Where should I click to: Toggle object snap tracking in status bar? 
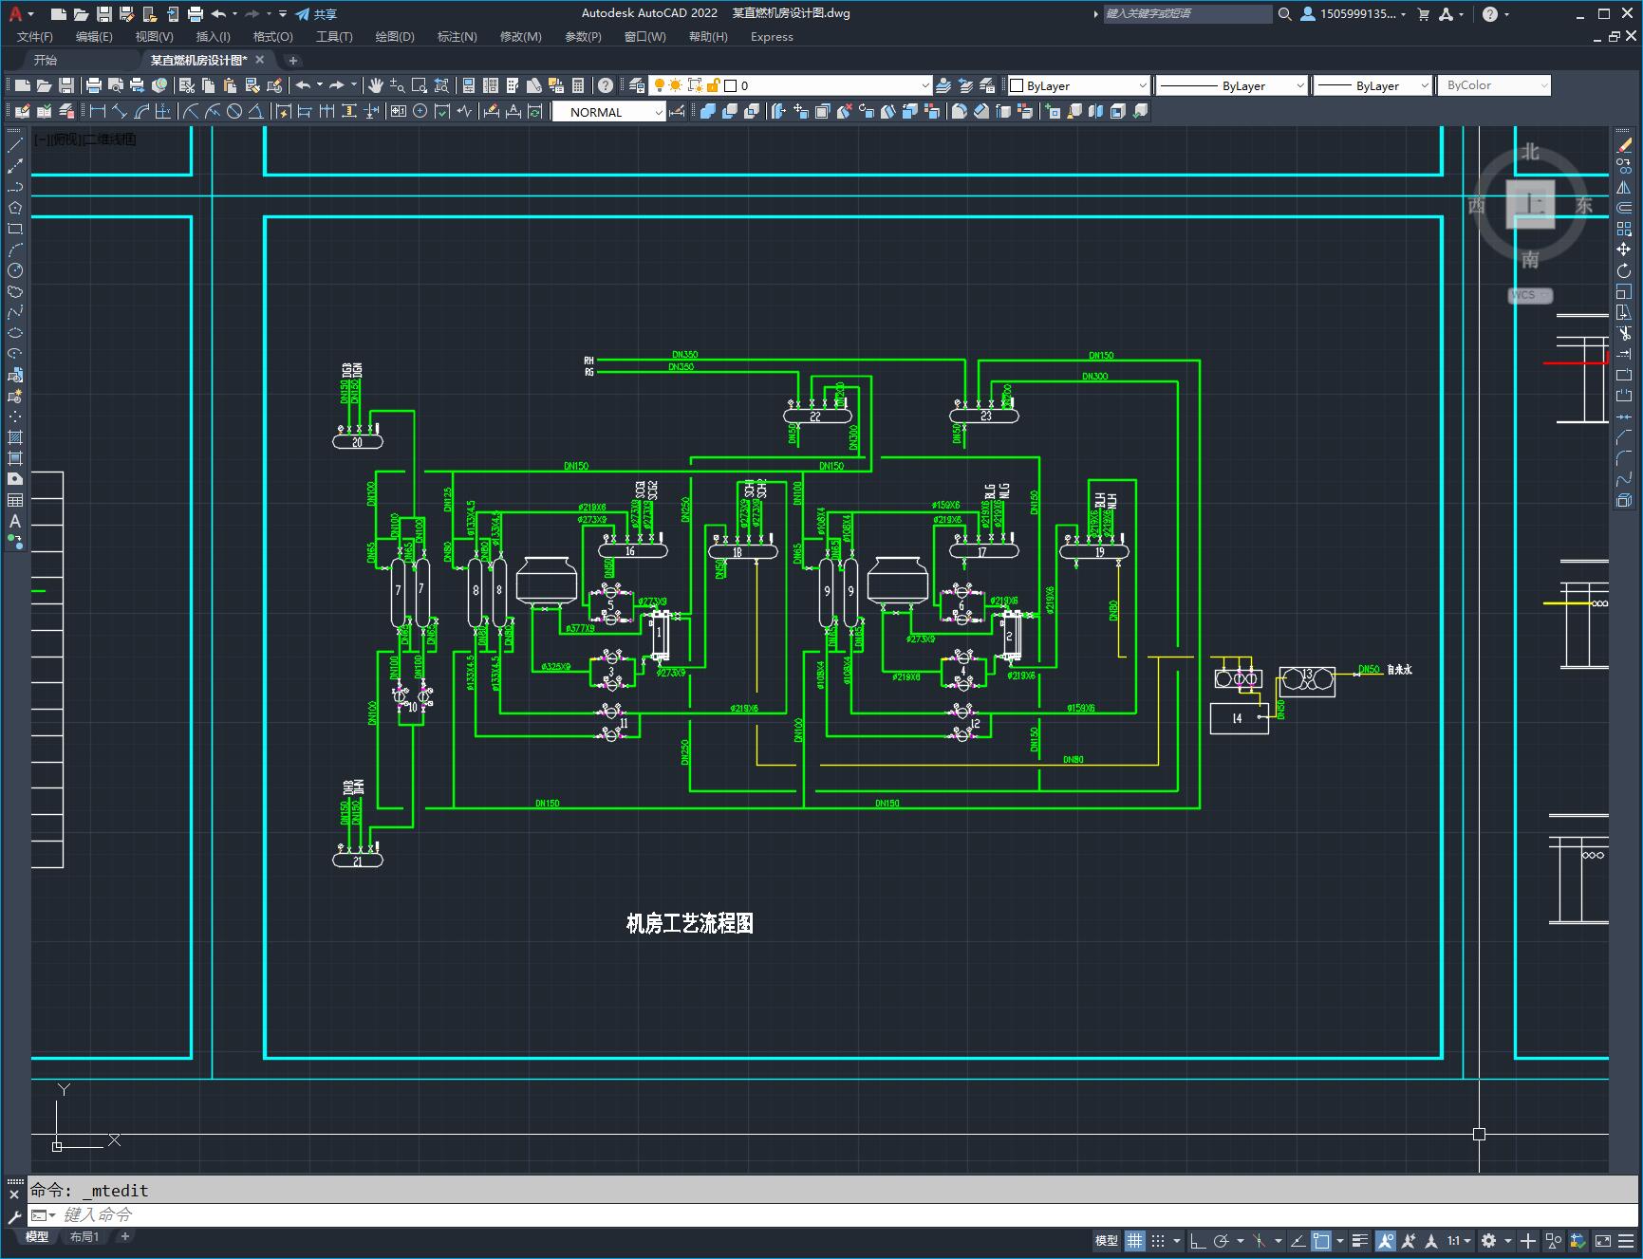[1298, 1240]
